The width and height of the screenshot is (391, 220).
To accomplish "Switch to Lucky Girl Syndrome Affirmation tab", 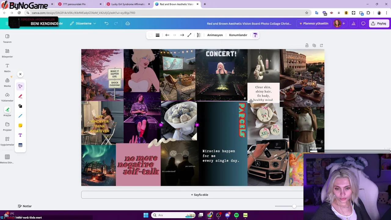I will tap(129, 4).
